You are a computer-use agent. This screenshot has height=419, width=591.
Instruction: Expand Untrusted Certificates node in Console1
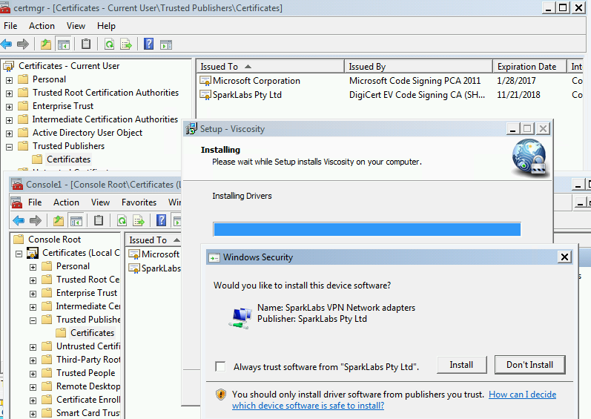(33, 347)
